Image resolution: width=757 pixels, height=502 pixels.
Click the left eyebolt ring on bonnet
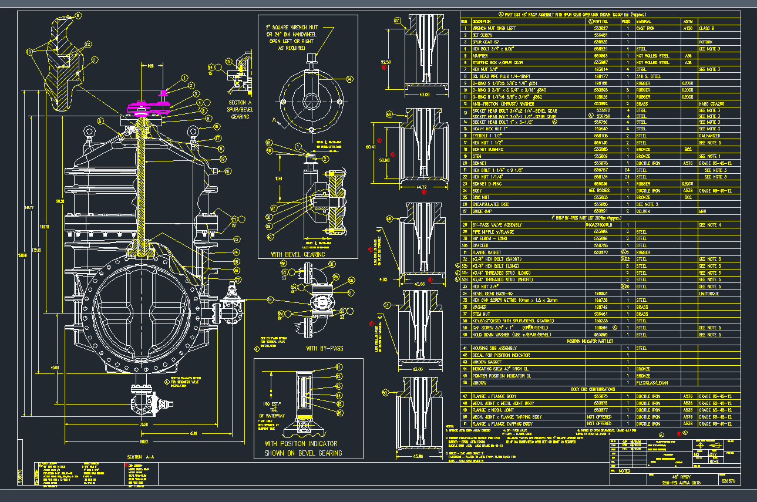(89, 132)
